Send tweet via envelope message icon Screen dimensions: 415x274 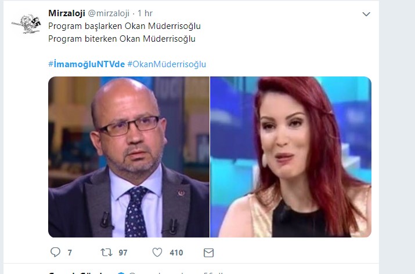click(x=208, y=253)
